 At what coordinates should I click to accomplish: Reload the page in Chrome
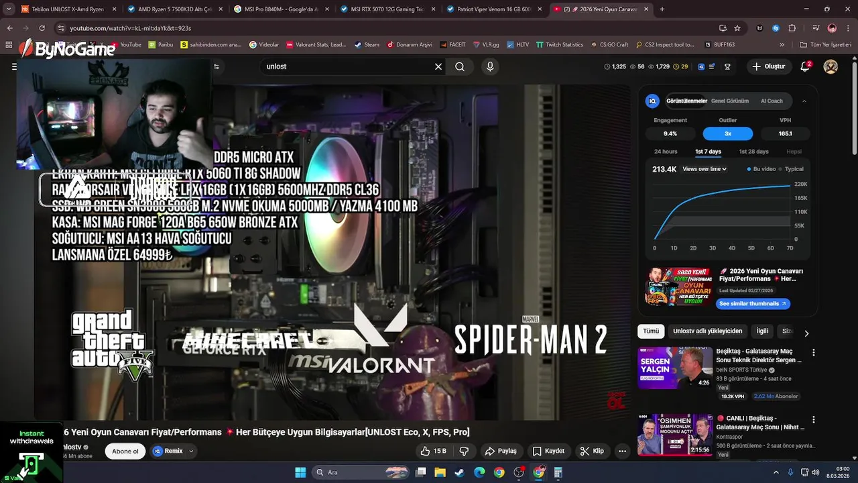click(42, 28)
